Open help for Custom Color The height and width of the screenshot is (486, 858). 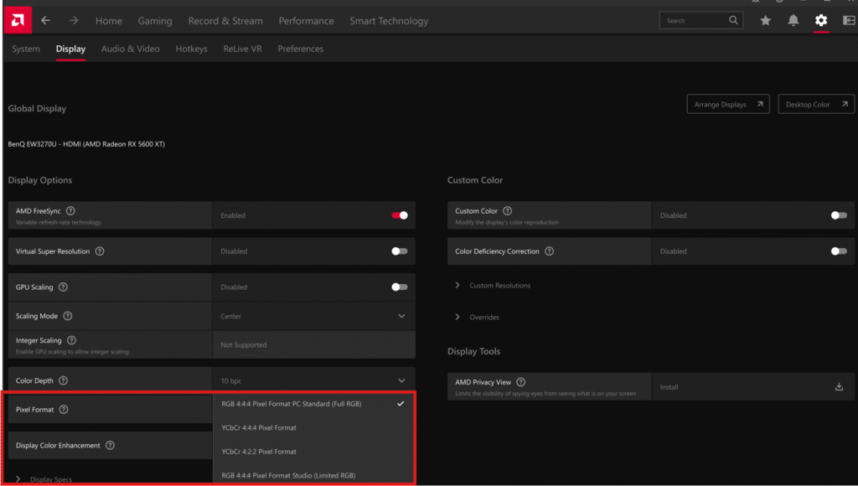click(x=507, y=210)
